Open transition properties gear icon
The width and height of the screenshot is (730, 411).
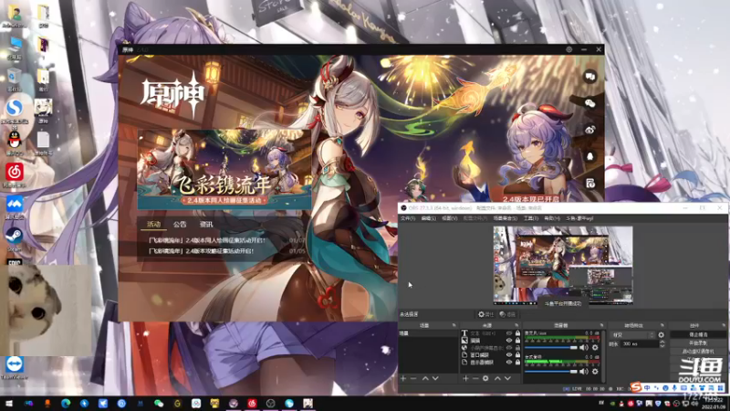click(x=661, y=335)
